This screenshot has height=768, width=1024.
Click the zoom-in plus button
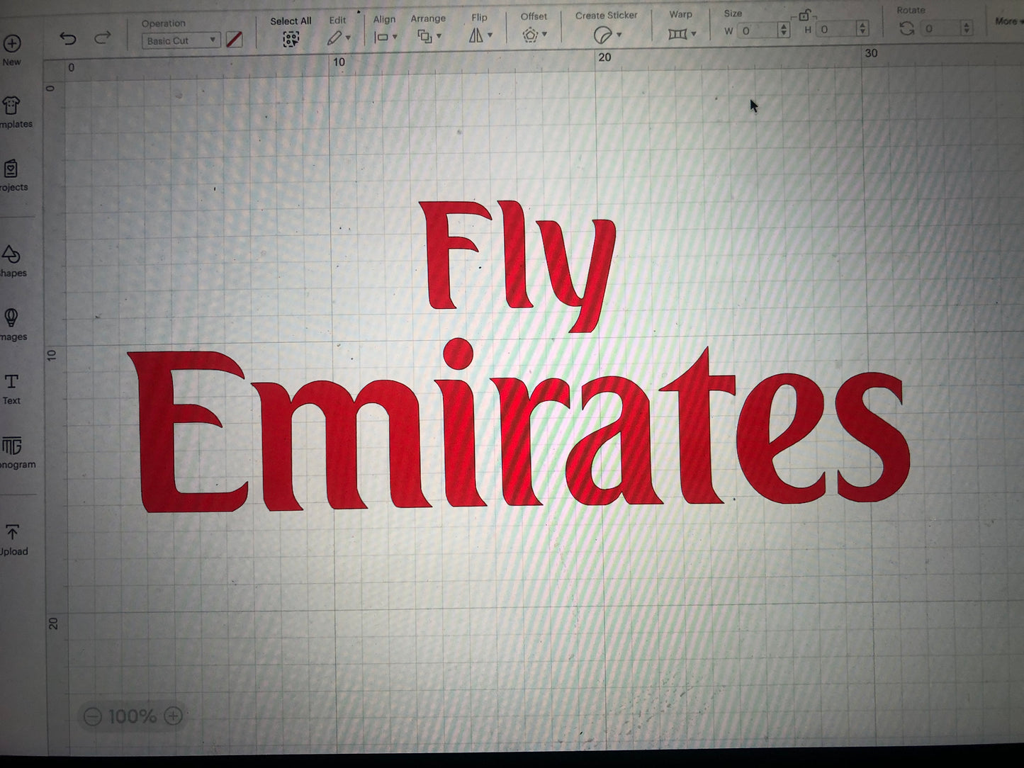pos(172,716)
